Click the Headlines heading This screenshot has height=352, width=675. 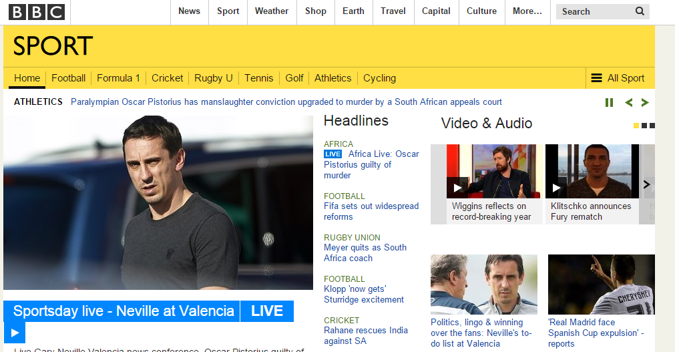pos(356,121)
